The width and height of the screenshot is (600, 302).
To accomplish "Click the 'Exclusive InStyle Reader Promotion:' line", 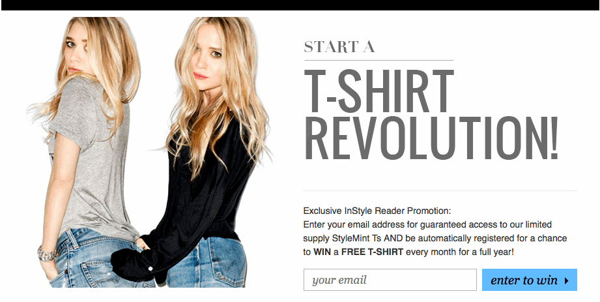I will point(377,211).
